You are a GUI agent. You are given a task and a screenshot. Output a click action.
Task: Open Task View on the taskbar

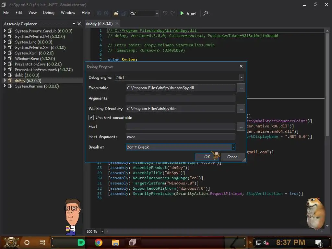(x=42, y=243)
